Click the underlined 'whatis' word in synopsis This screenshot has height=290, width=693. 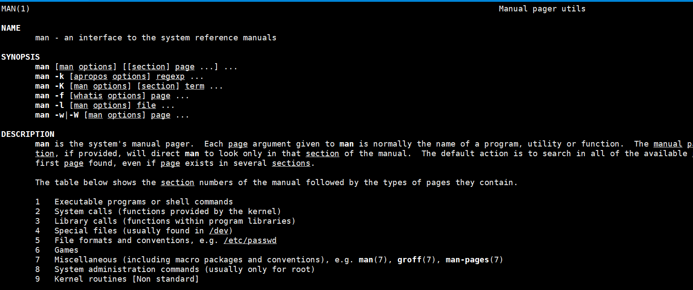[x=88, y=96]
